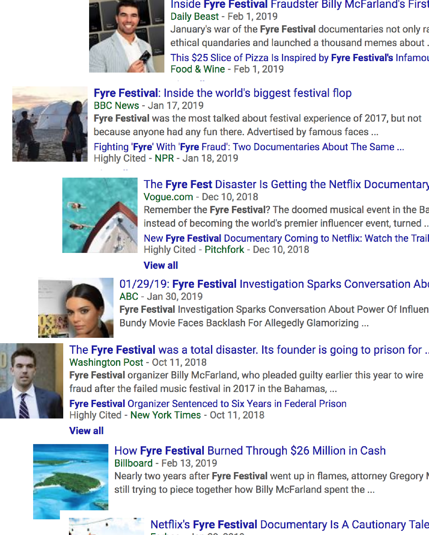Click the white dome tents beach thumbnail
429x535 pixels.
tap(50, 124)
